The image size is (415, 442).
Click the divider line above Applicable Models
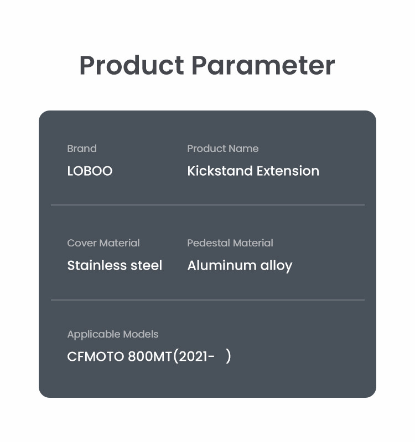(207, 300)
